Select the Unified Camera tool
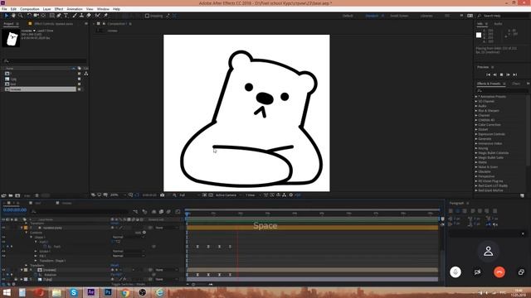Image resolution: width=531 pixels, height=298 pixels. click(37, 16)
